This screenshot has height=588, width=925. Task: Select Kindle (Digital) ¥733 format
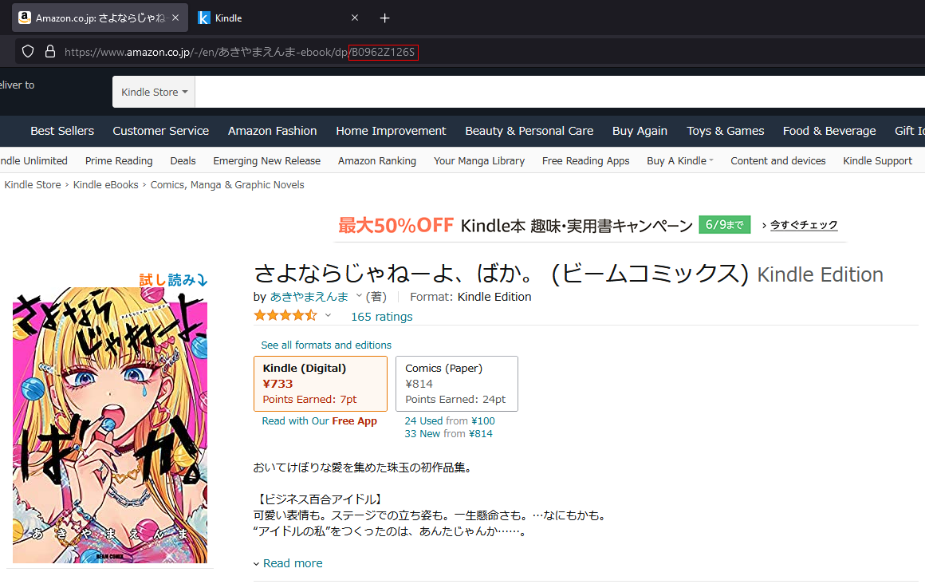pyautogui.click(x=321, y=383)
